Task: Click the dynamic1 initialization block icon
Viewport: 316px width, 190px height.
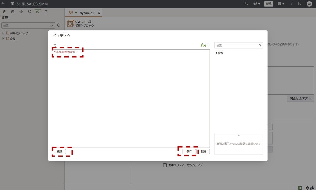Action: (70, 23)
